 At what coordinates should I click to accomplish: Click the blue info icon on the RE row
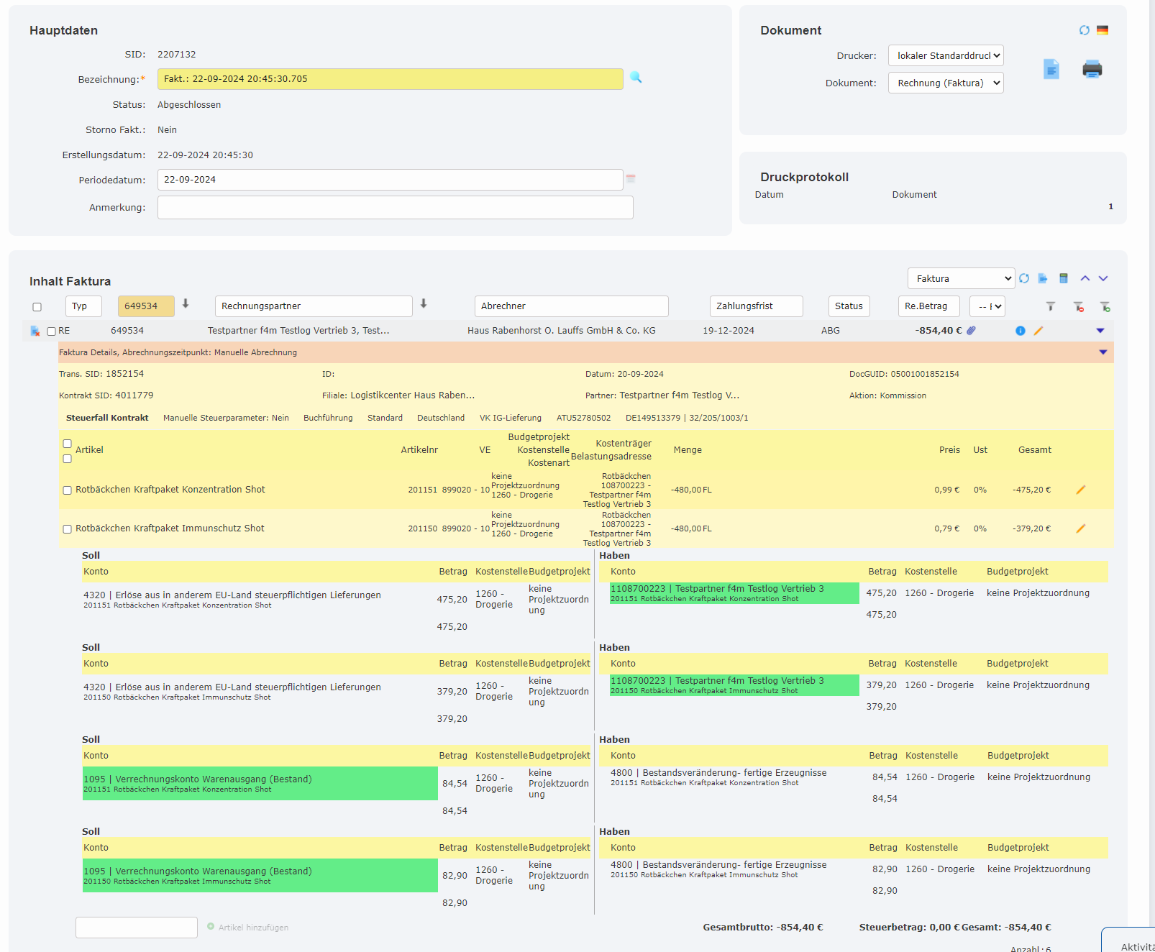[1020, 331]
